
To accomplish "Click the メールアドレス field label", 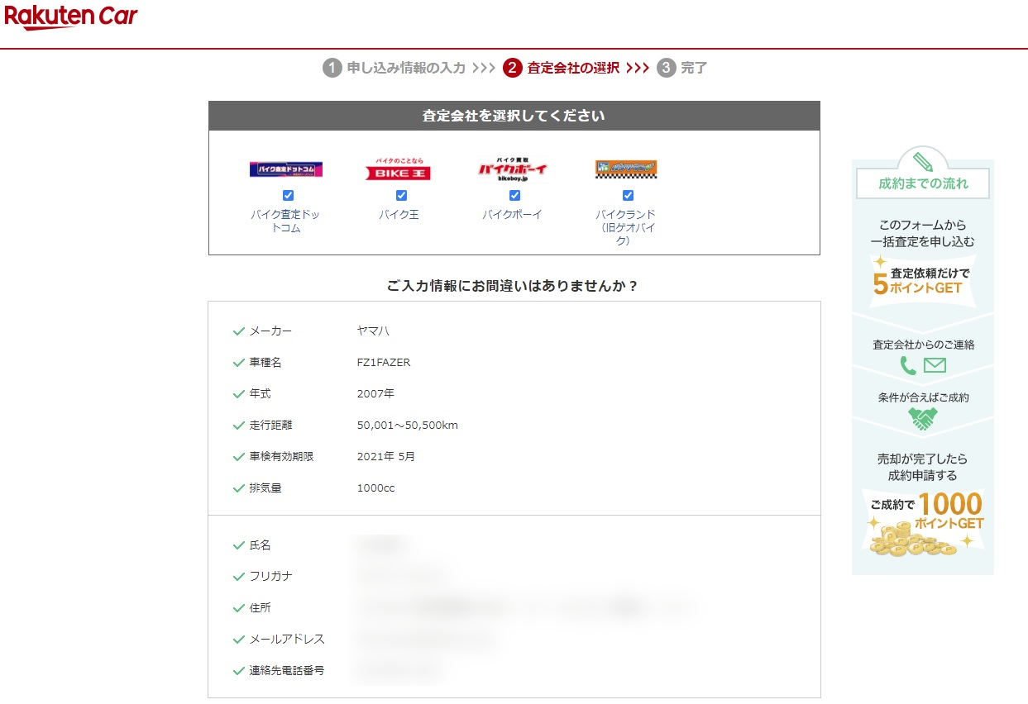I will (287, 640).
